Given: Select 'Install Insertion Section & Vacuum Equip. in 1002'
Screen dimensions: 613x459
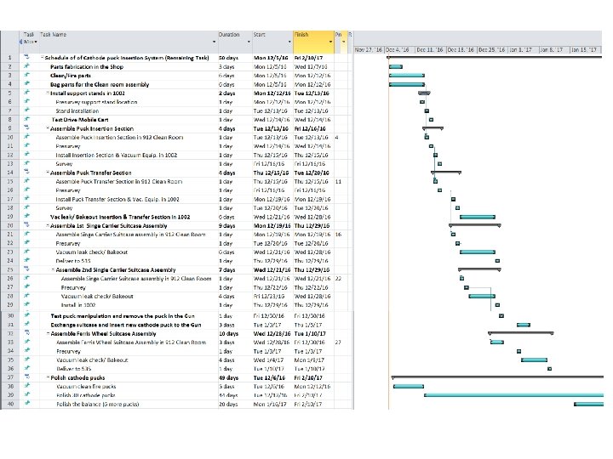Looking at the screenshot, I should 116,155.
